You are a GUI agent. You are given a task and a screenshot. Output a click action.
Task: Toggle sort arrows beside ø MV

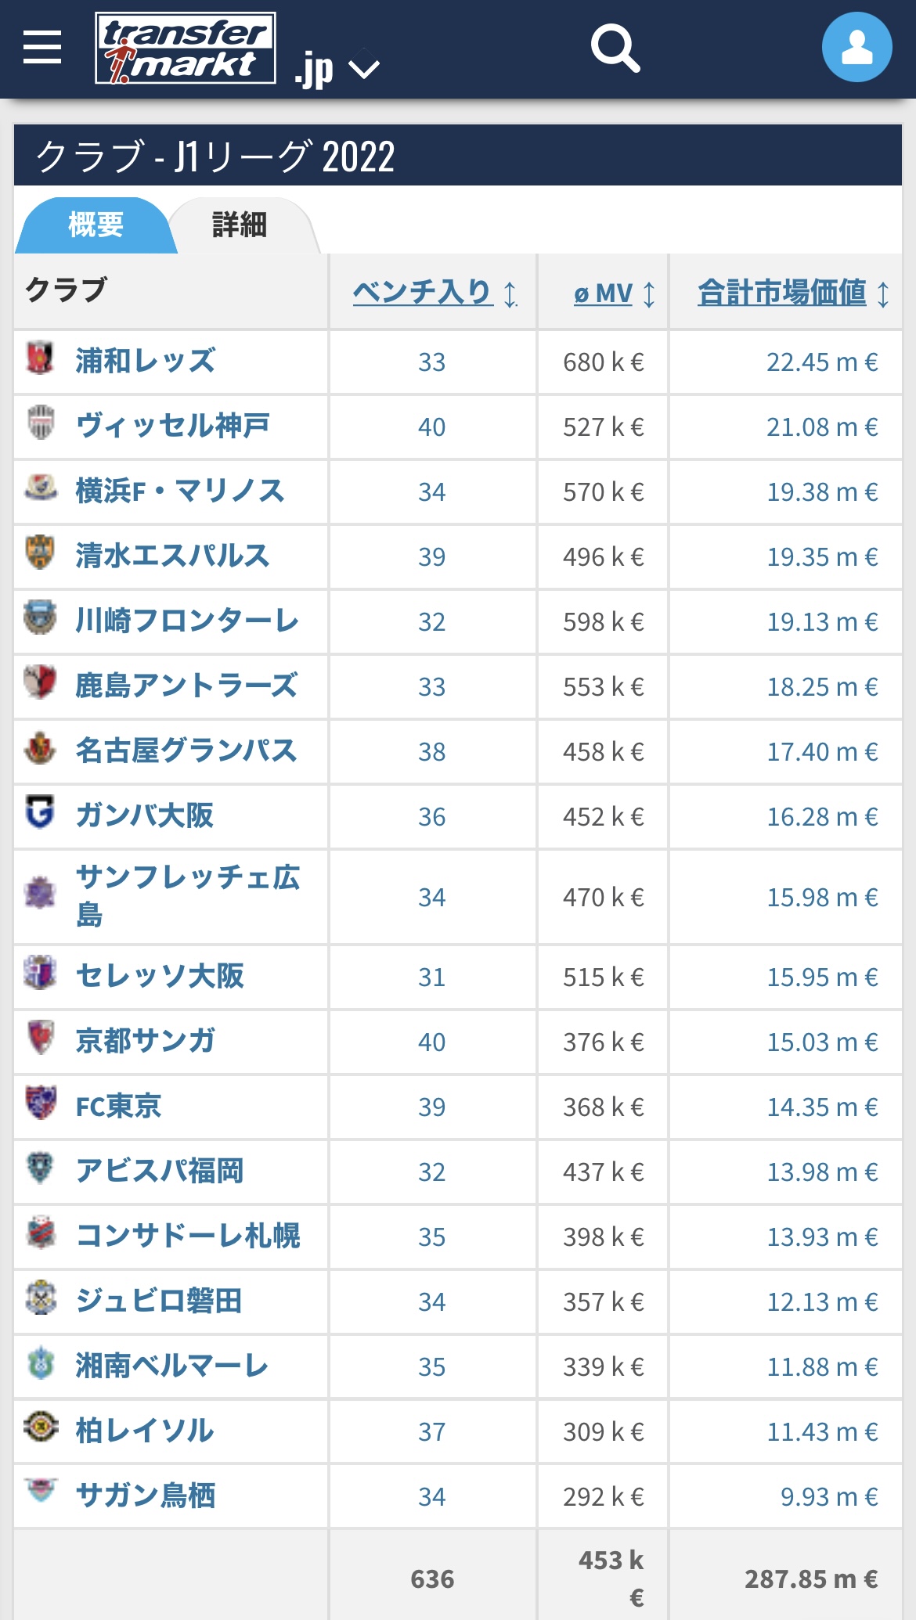(x=649, y=294)
